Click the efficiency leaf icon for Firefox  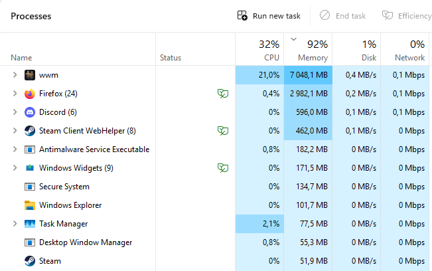223,94
